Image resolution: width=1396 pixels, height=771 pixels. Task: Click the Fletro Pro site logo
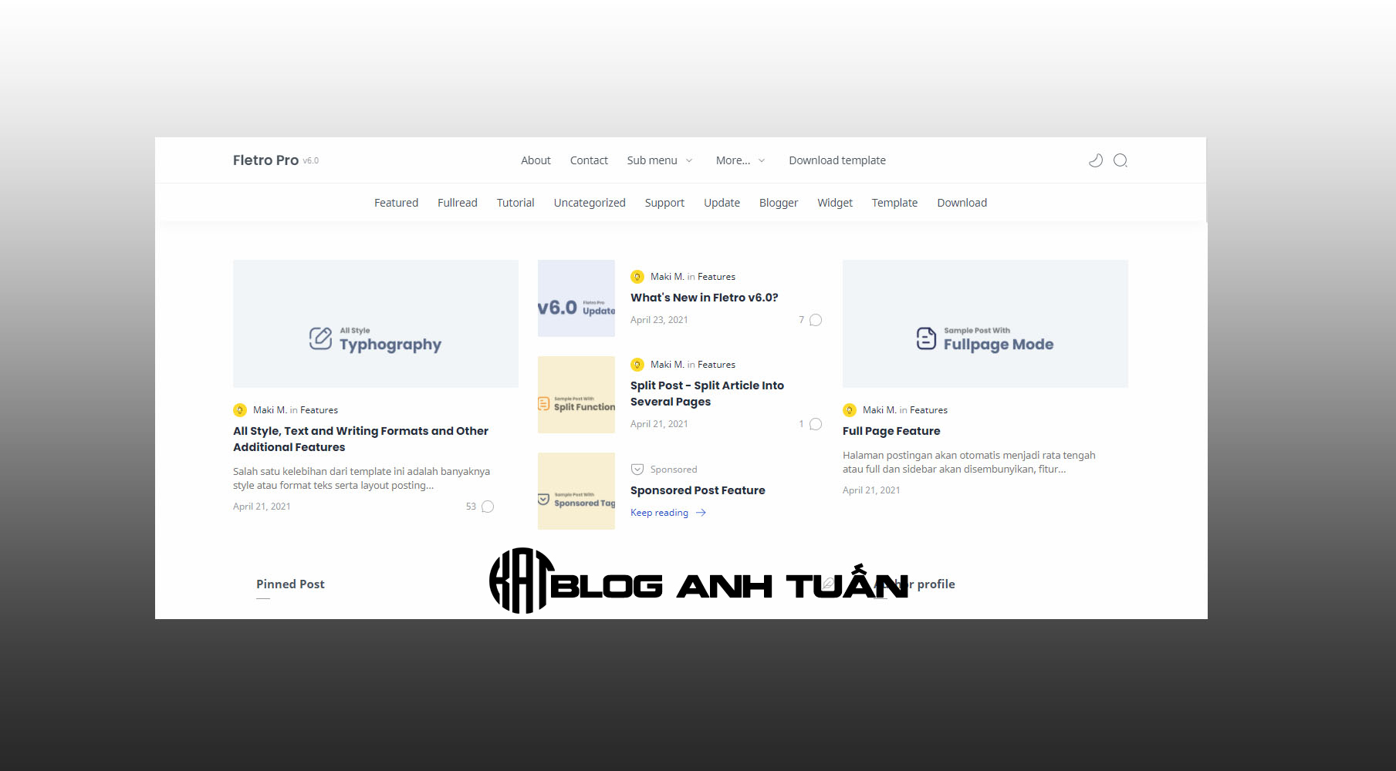(265, 160)
